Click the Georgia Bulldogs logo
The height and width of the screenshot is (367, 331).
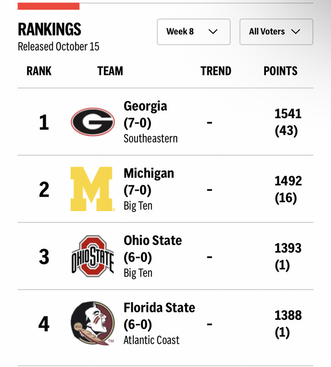(x=93, y=122)
